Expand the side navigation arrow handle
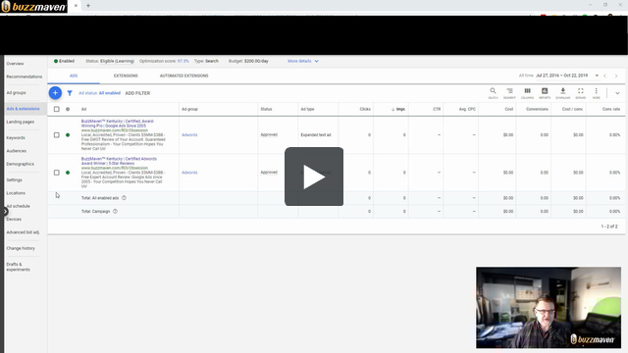 [6, 212]
